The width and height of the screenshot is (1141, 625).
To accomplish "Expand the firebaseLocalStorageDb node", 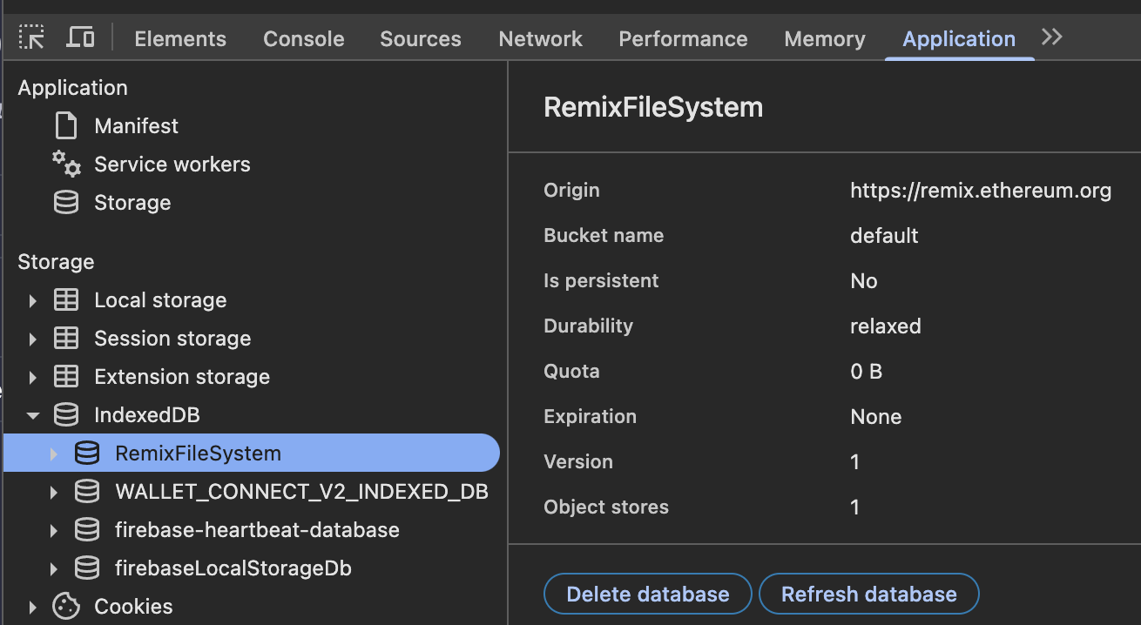I will coord(53,568).
